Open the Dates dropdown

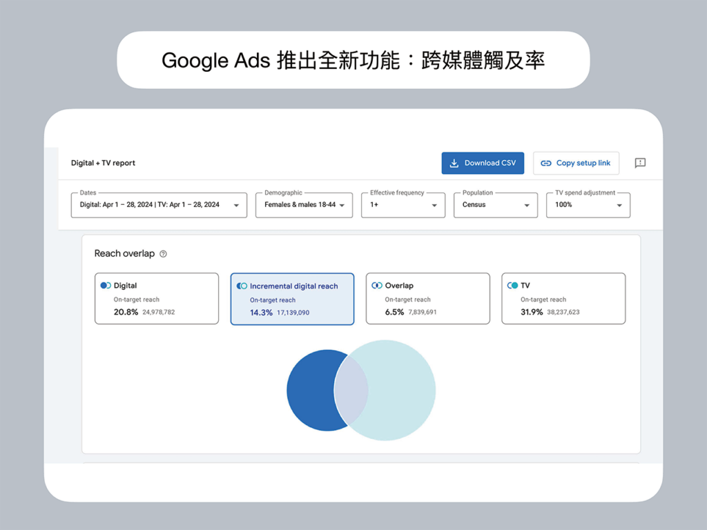coord(159,205)
